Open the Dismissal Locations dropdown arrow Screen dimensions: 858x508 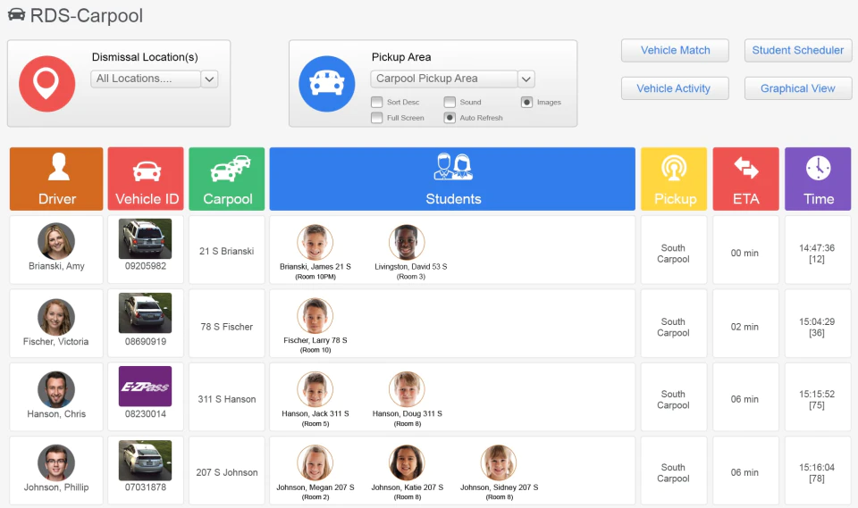click(x=209, y=79)
